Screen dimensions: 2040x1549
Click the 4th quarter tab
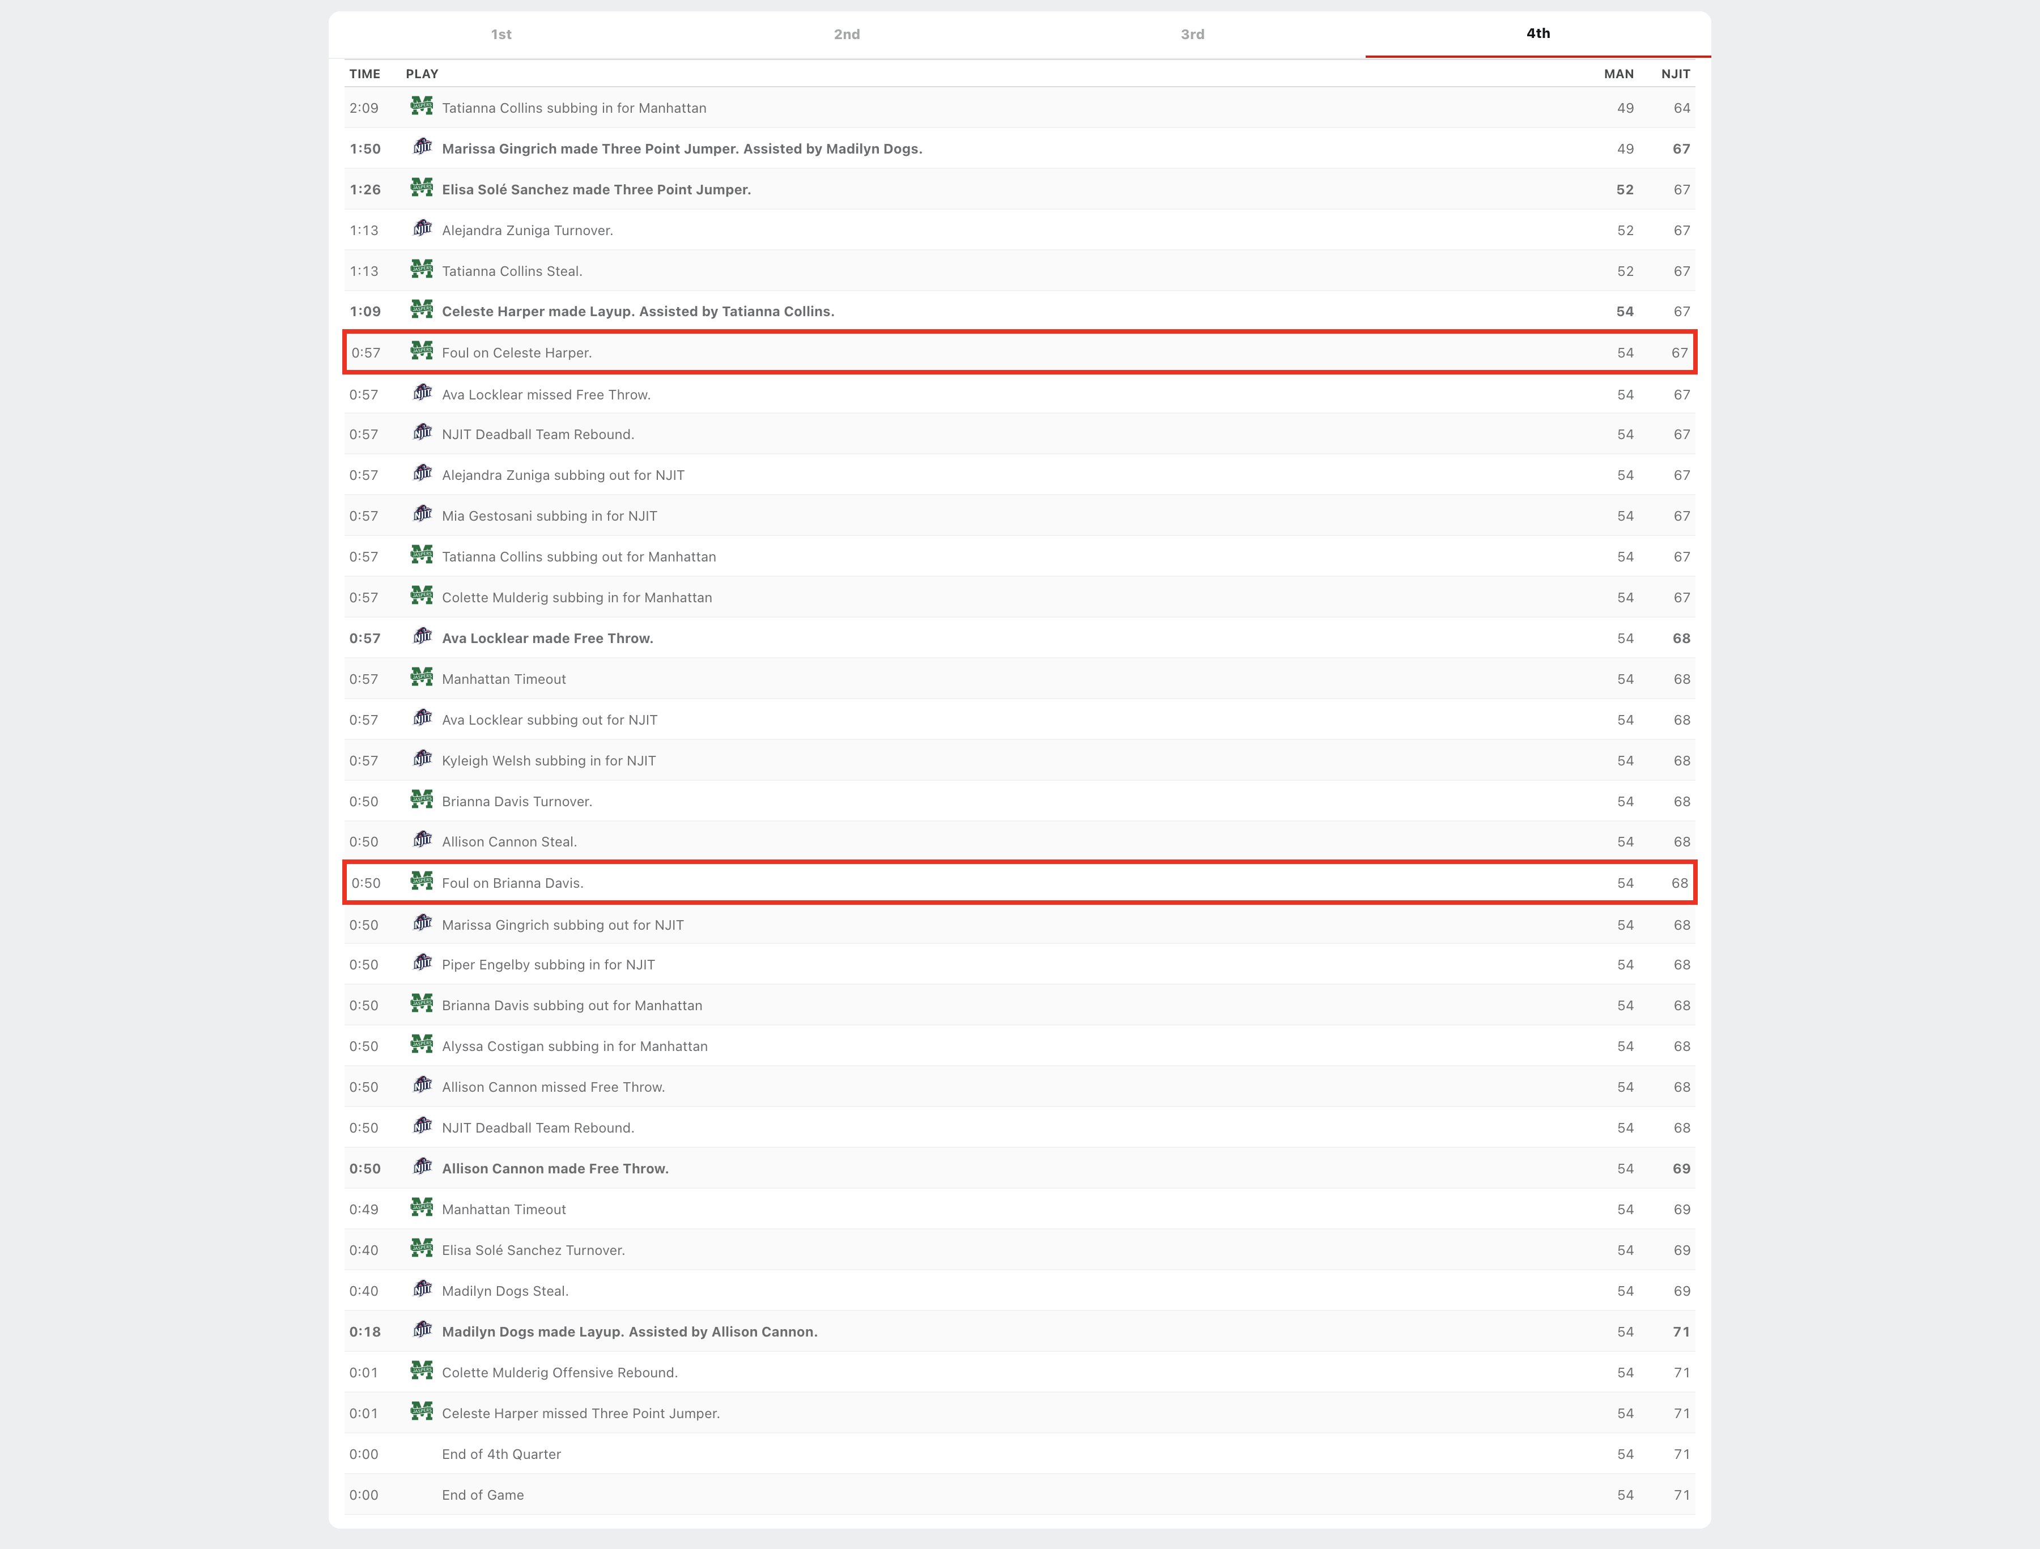coord(1537,33)
